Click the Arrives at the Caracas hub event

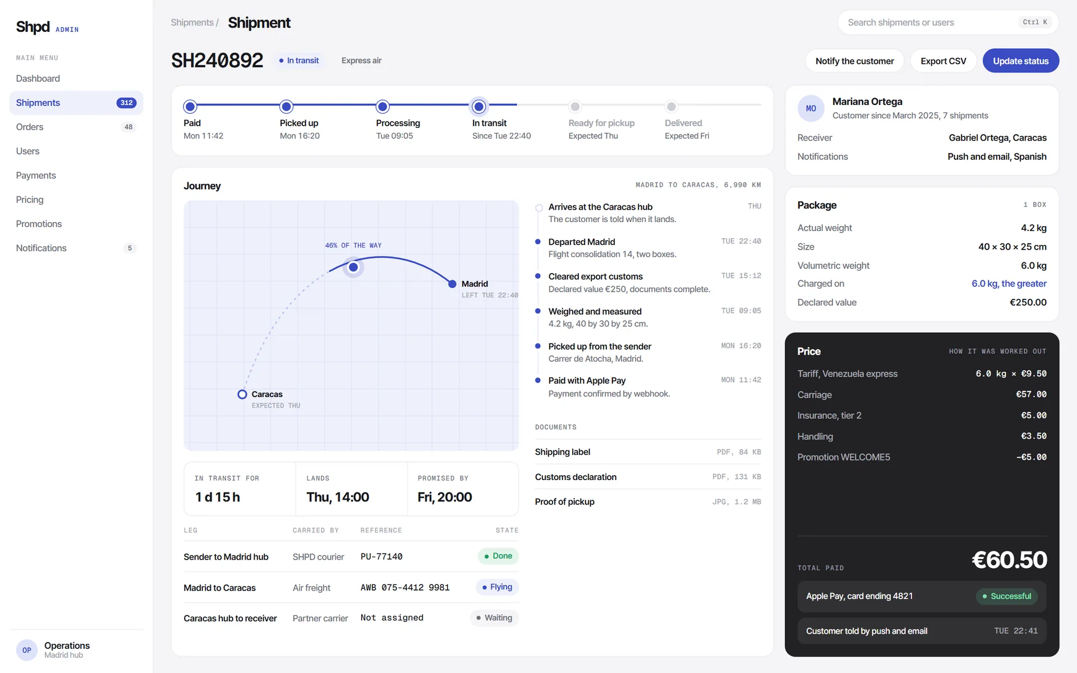click(x=648, y=213)
